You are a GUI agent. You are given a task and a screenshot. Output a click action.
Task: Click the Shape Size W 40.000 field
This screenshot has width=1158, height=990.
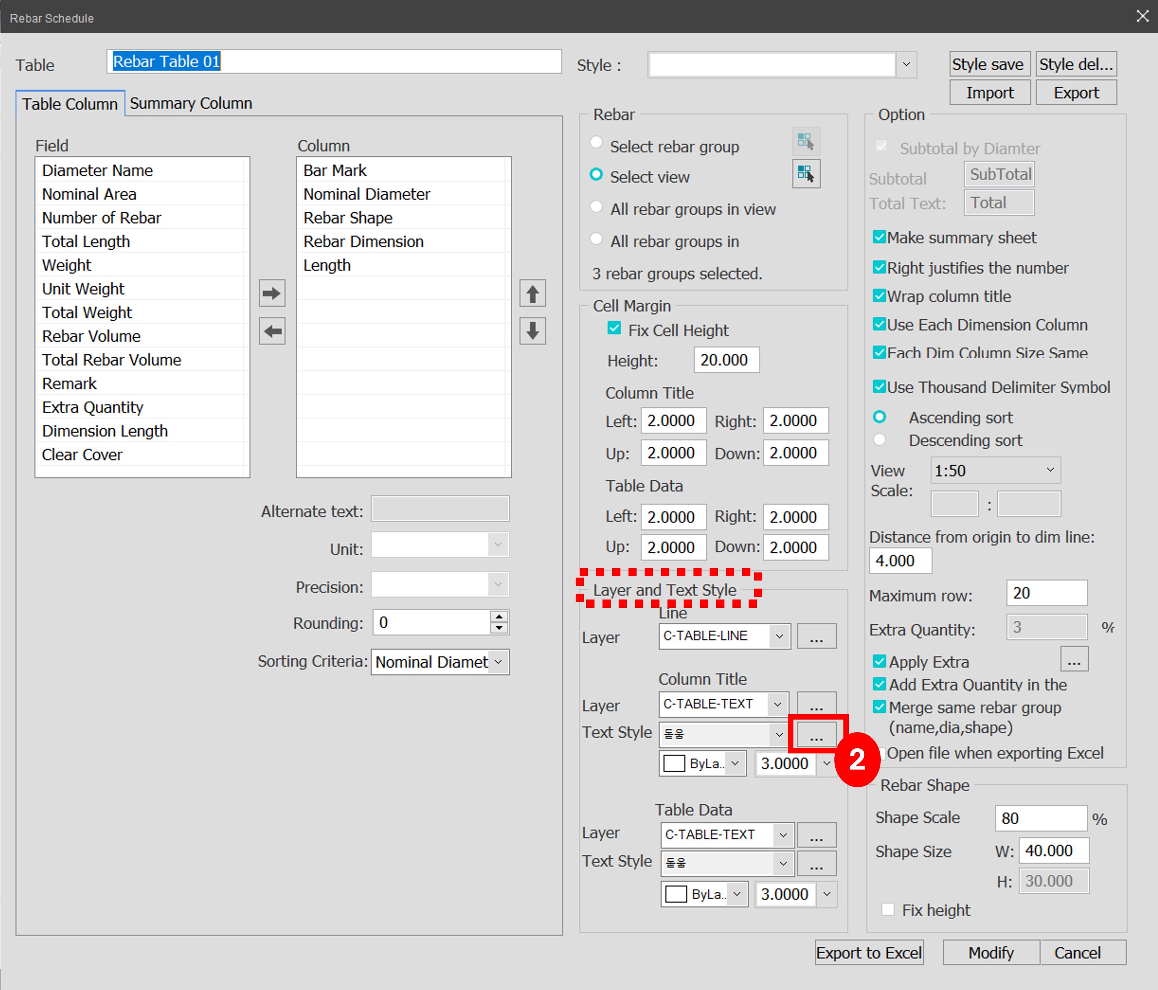[1054, 851]
